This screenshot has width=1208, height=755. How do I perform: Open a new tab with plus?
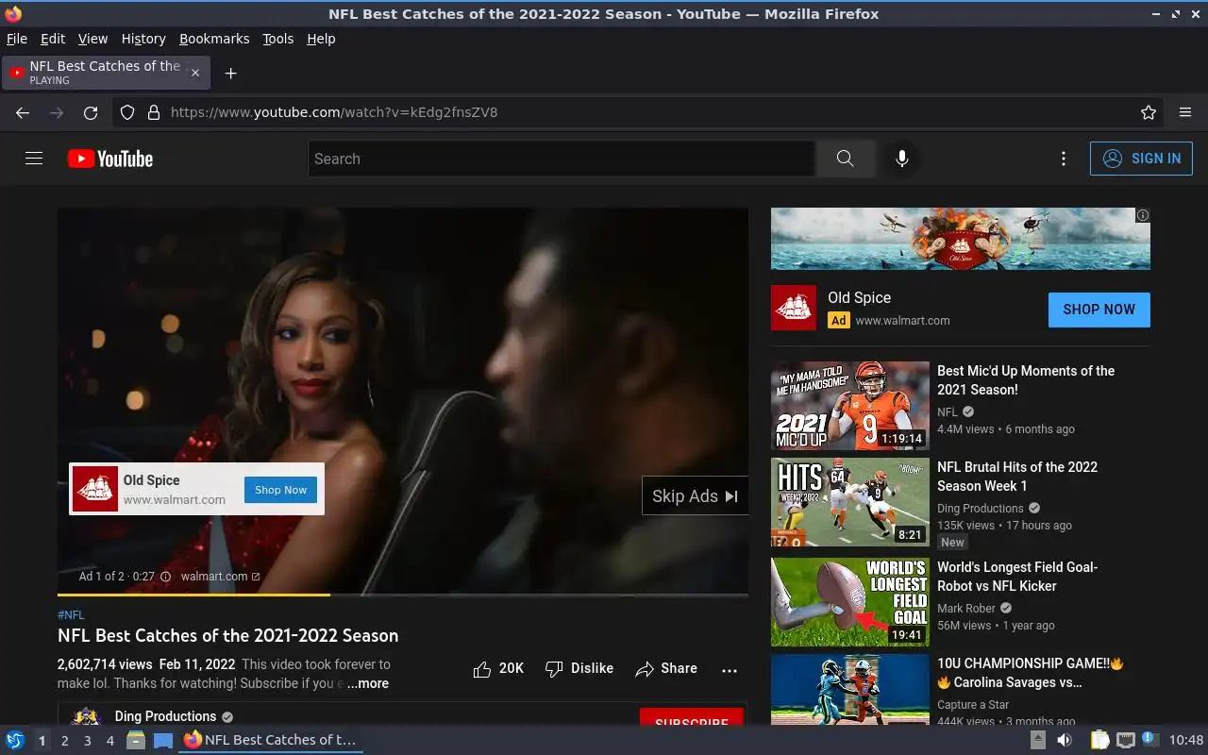(x=230, y=73)
